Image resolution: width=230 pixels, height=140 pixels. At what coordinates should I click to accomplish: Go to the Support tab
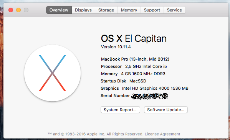click(152, 10)
